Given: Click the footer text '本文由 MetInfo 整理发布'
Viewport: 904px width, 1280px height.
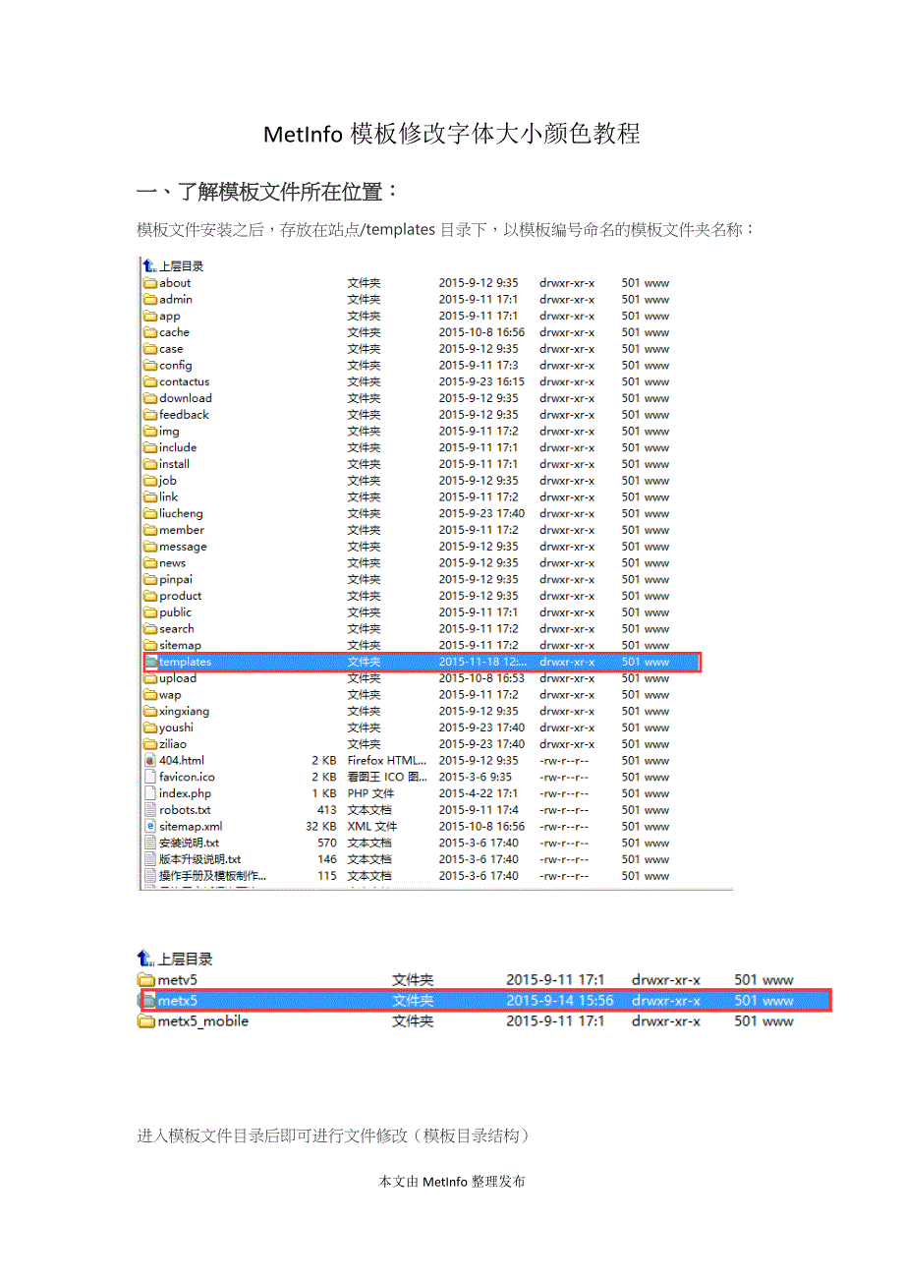Looking at the screenshot, I should click(x=452, y=1182).
